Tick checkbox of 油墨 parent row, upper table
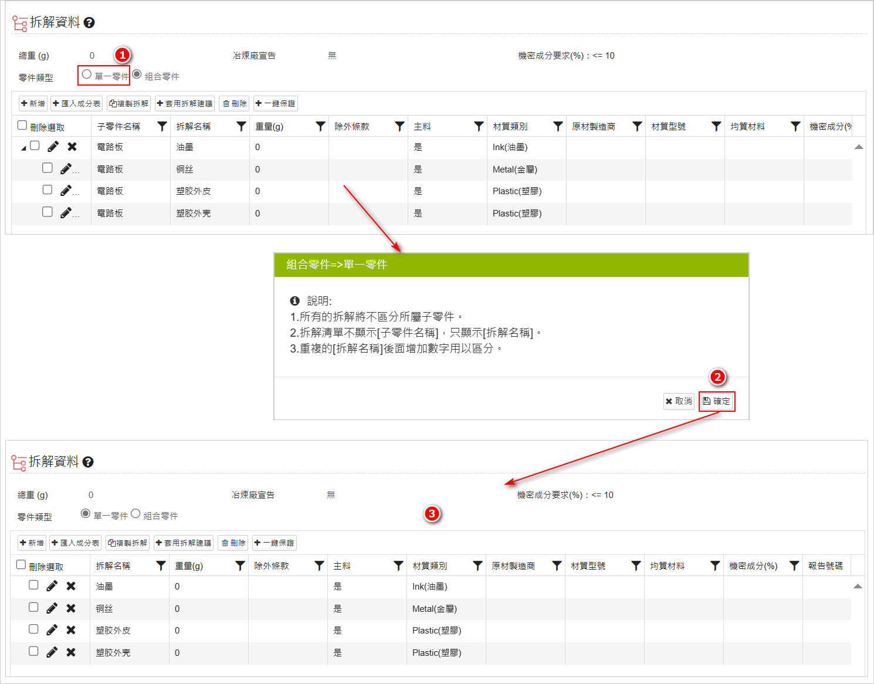 [35, 145]
